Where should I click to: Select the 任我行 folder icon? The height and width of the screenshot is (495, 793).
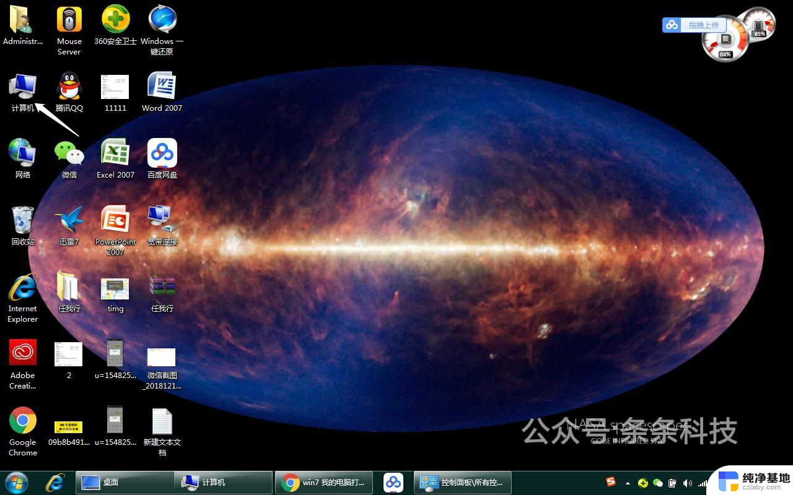(69, 293)
